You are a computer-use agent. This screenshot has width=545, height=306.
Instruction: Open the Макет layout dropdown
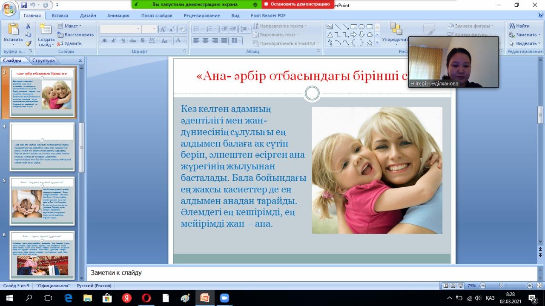tap(69, 26)
